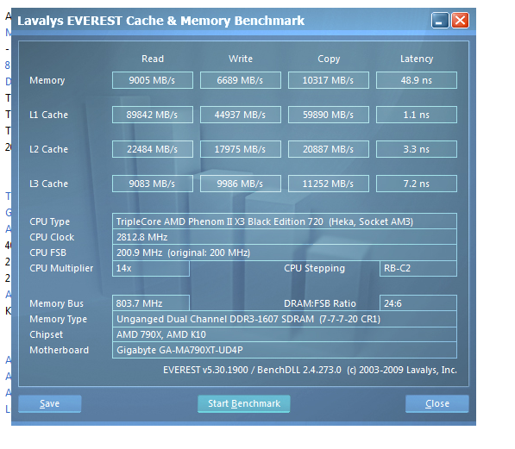The image size is (515, 449).
Task: Click the CPU Clock label
Action: 52,237
